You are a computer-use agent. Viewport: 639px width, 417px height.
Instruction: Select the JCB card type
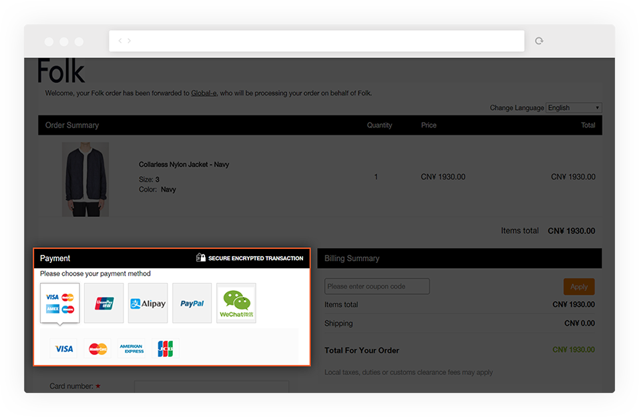pyautogui.click(x=166, y=348)
